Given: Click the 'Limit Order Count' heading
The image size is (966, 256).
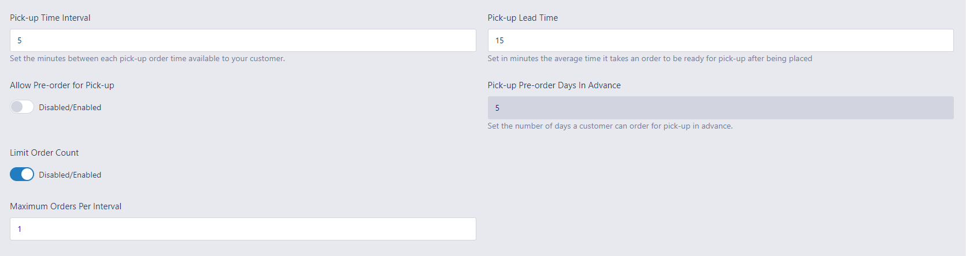Looking at the screenshot, I should 45,153.
